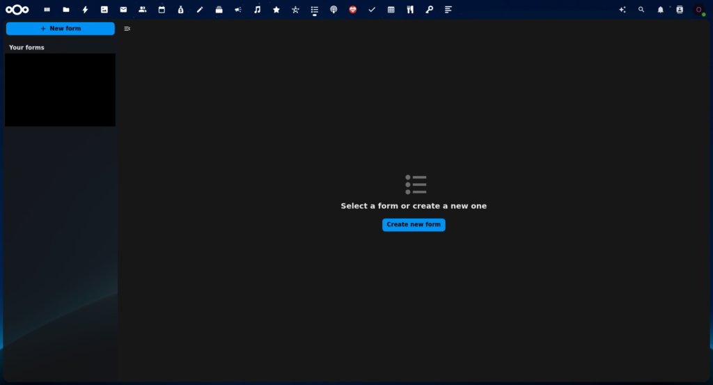Open the Dashboard app icon
The width and height of the screenshot is (713, 385).
[47, 10]
